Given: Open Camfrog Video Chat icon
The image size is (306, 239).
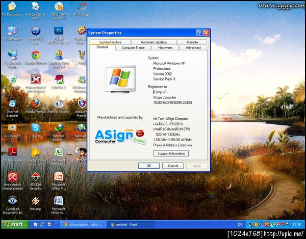Looking at the screenshot, I should pyautogui.click(x=59, y=60).
